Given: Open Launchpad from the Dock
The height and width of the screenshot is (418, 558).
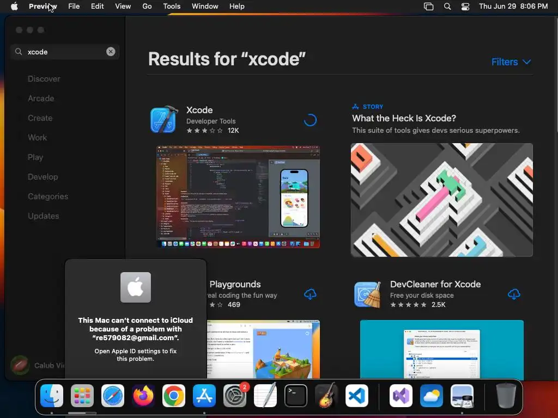Looking at the screenshot, I should coord(82,396).
